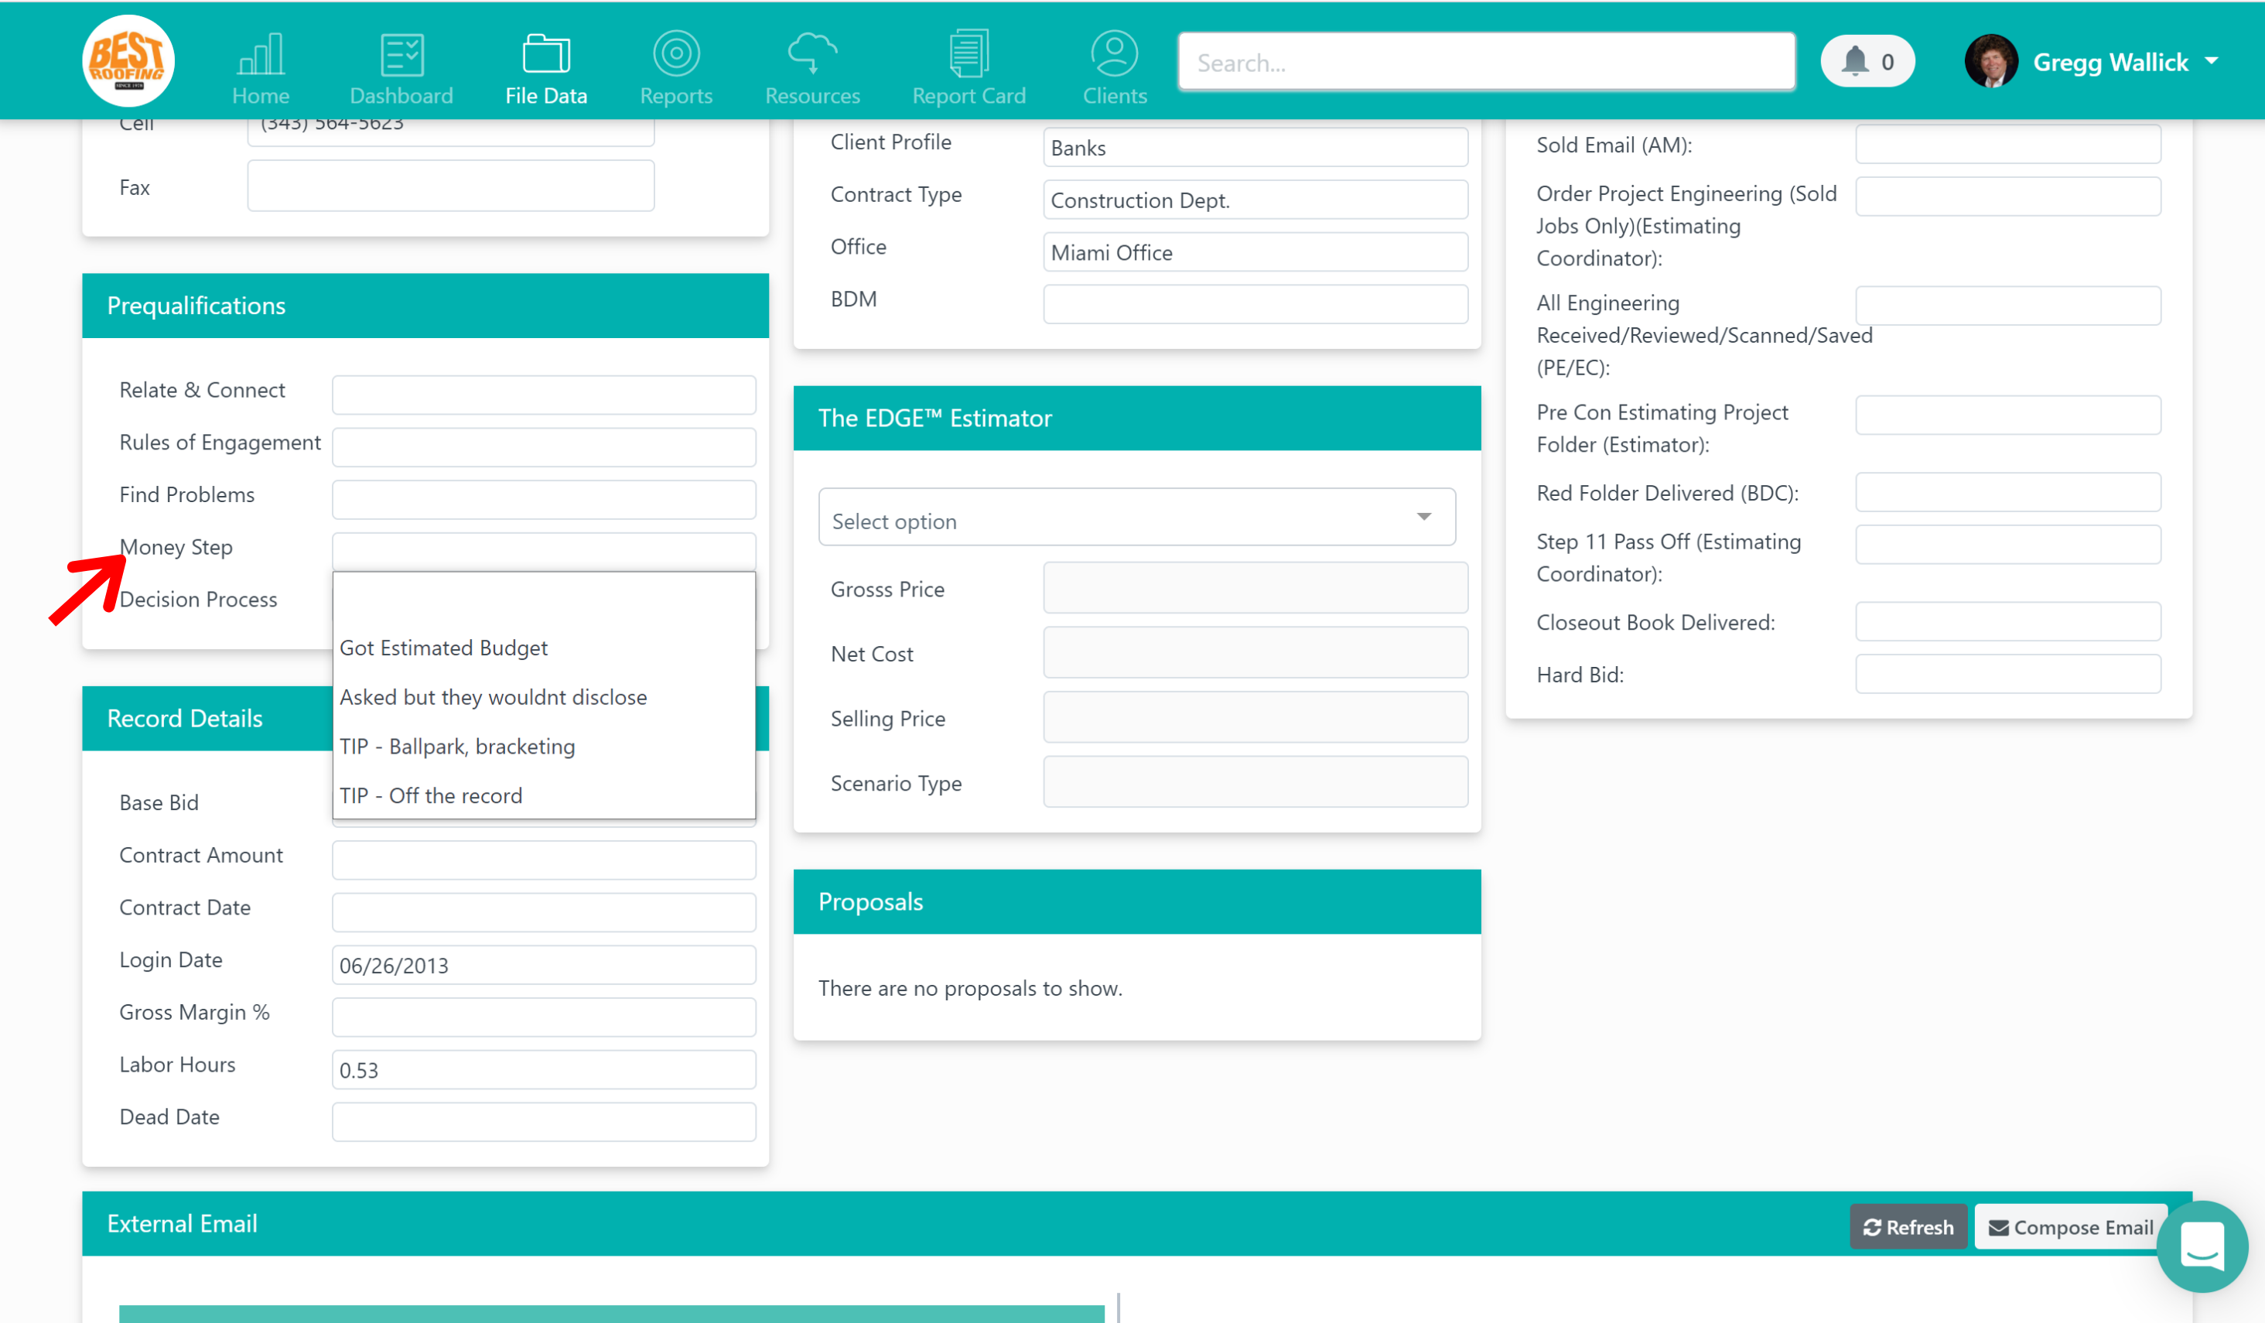Click the Labor Hours field 0.53
2265x1323 pixels.
click(544, 1069)
